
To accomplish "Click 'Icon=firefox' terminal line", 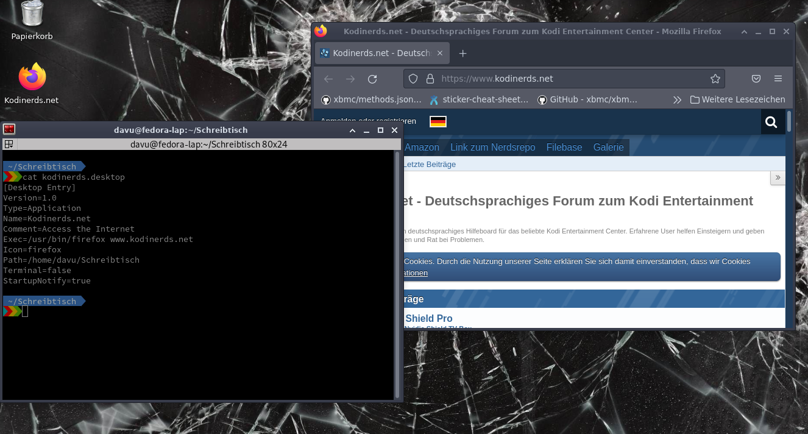I will tap(32, 249).
